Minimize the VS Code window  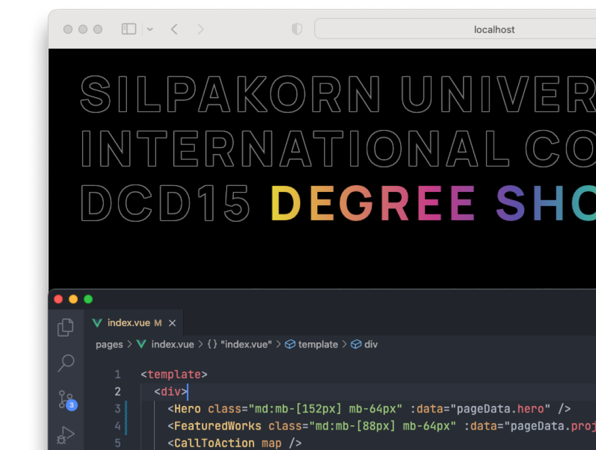pyautogui.click(x=73, y=299)
